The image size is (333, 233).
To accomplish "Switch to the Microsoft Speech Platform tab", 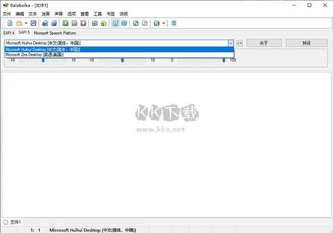I will tap(55, 33).
